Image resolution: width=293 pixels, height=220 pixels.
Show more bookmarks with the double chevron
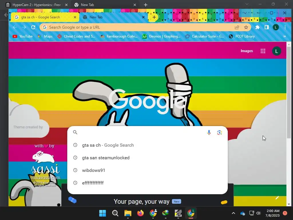click(x=284, y=36)
